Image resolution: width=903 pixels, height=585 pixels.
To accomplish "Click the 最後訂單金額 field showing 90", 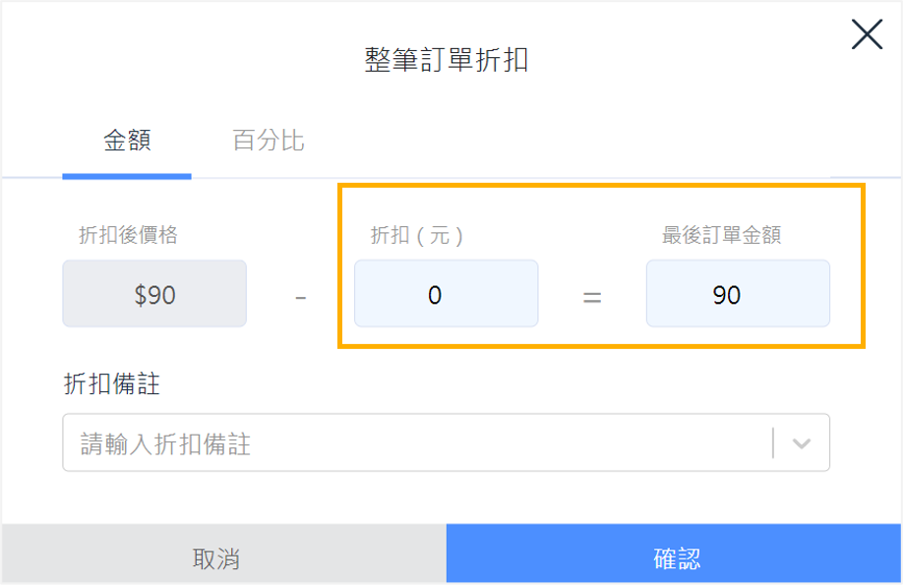I will click(x=738, y=294).
